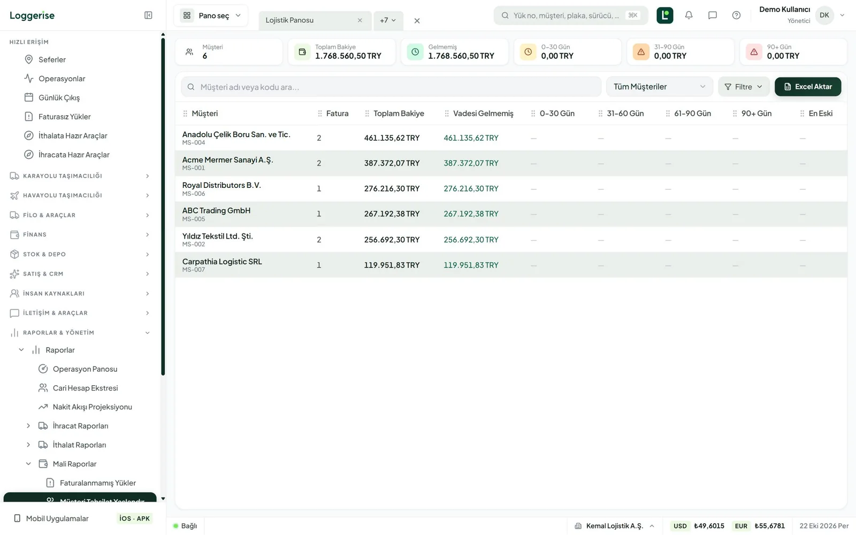Screen dimensions: 856x535
Task: Expand İhracat Raporları tree node
Action: coord(28,426)
